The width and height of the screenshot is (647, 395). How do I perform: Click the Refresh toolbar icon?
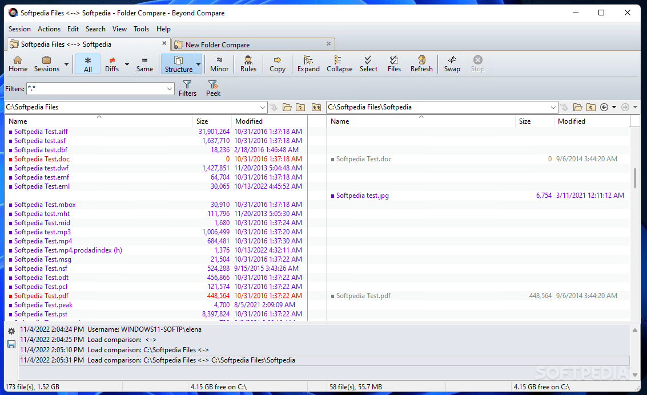tap(421, 64)
